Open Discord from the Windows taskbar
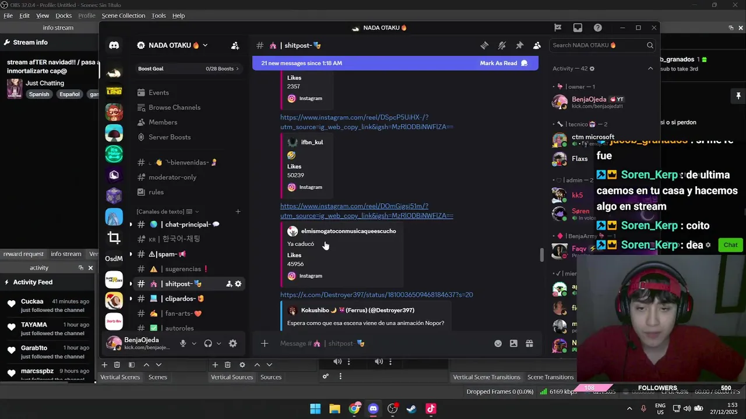The image size is (746, 419). point(373,409)
